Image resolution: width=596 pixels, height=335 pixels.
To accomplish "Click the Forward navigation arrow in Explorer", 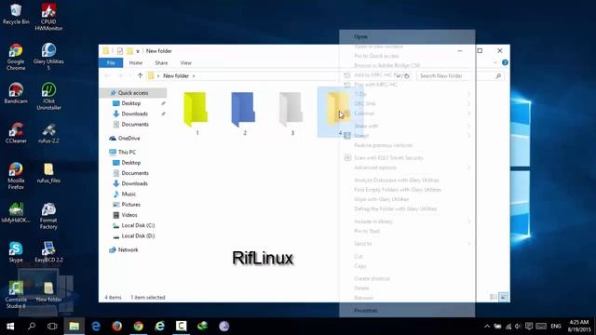I will [x=120, y=76].
